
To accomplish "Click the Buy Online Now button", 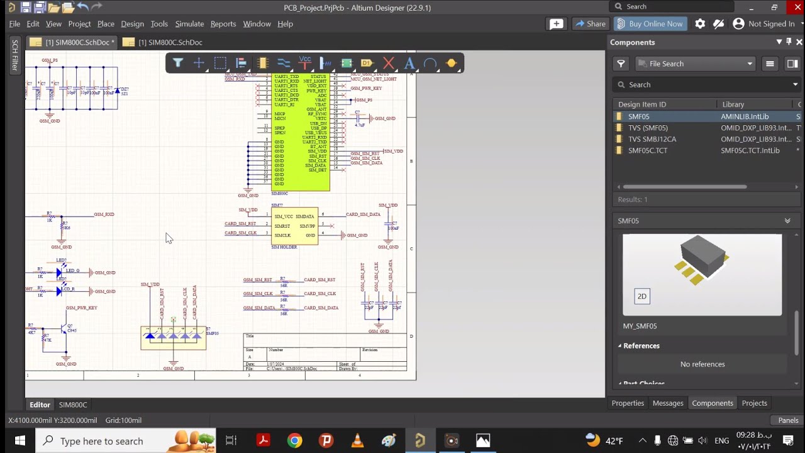I will coord(650,24).
